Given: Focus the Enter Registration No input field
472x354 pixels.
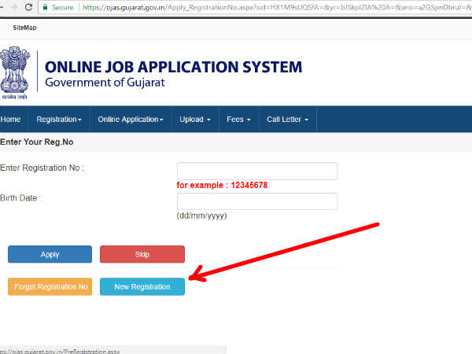Looking at the screenshot, I should [257, 171].
